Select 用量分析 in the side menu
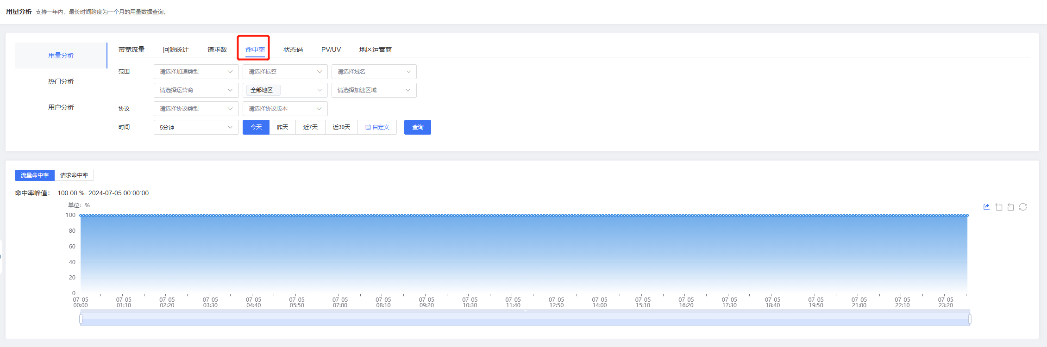The image size is (1047, 347). click(x=61, y=56)
